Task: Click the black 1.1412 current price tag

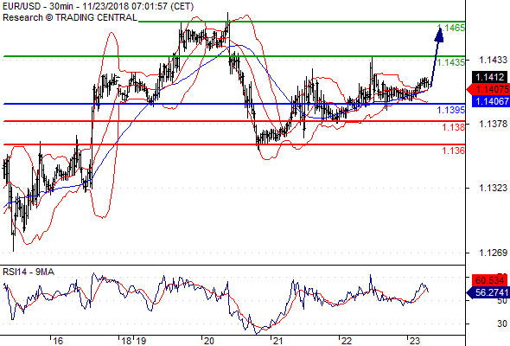Action: click(x=489, y=77)
